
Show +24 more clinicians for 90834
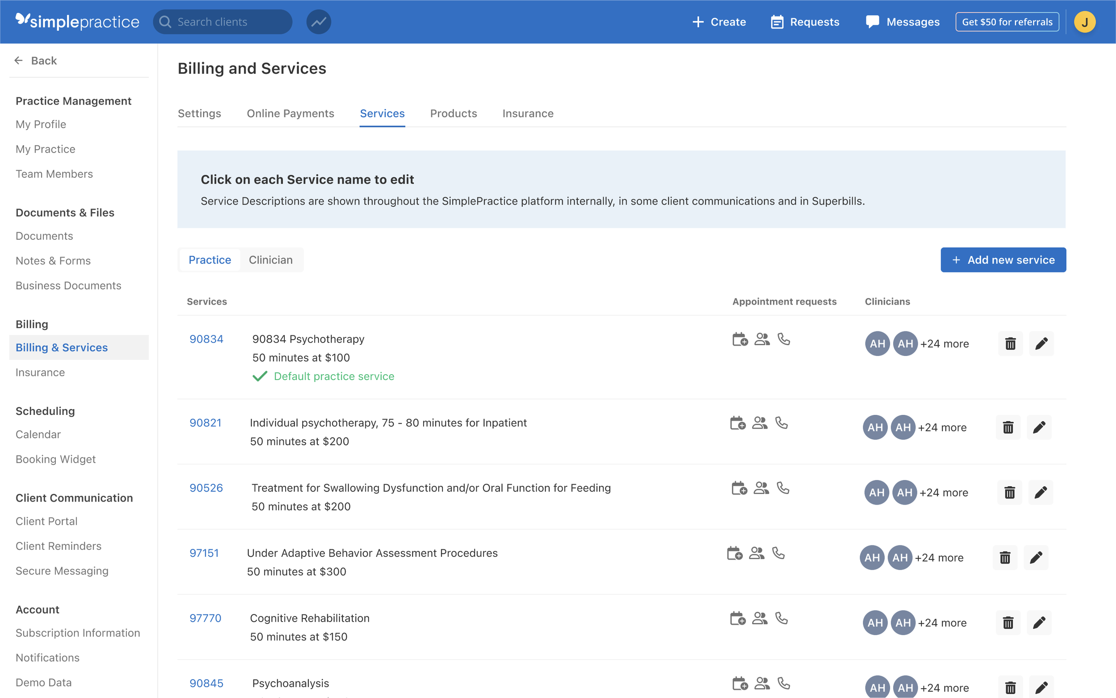(x=944, y=343)
